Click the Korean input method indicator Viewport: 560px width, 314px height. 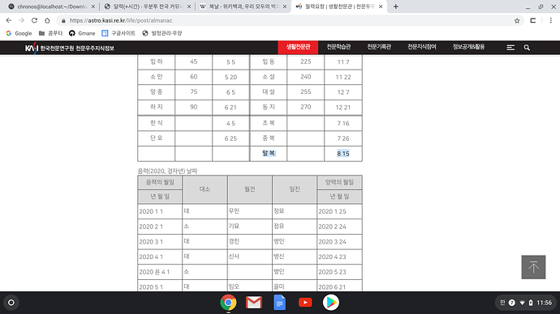[x=502, y=303]
